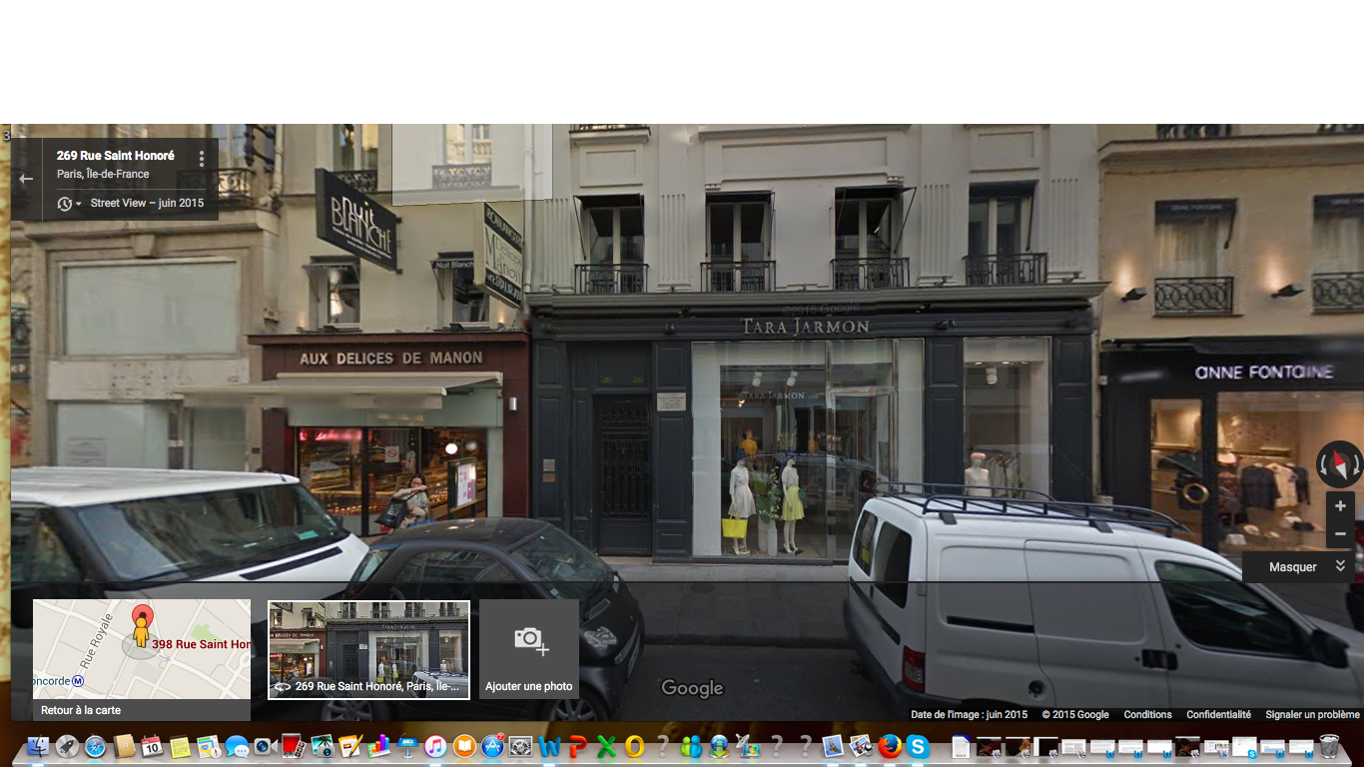Open the Maps icon in the dock
The height and width of the screenshot is (767, 1364).
pyautogui.click(x=209, y=746)
